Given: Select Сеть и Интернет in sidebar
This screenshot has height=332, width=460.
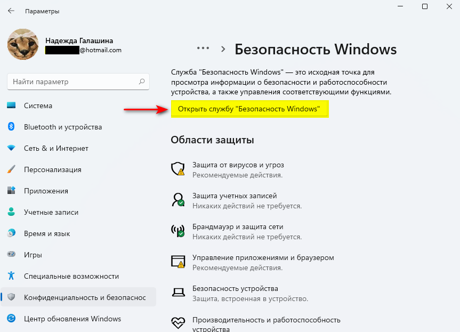Looking at the screenshot, I should tap(56, 148).
